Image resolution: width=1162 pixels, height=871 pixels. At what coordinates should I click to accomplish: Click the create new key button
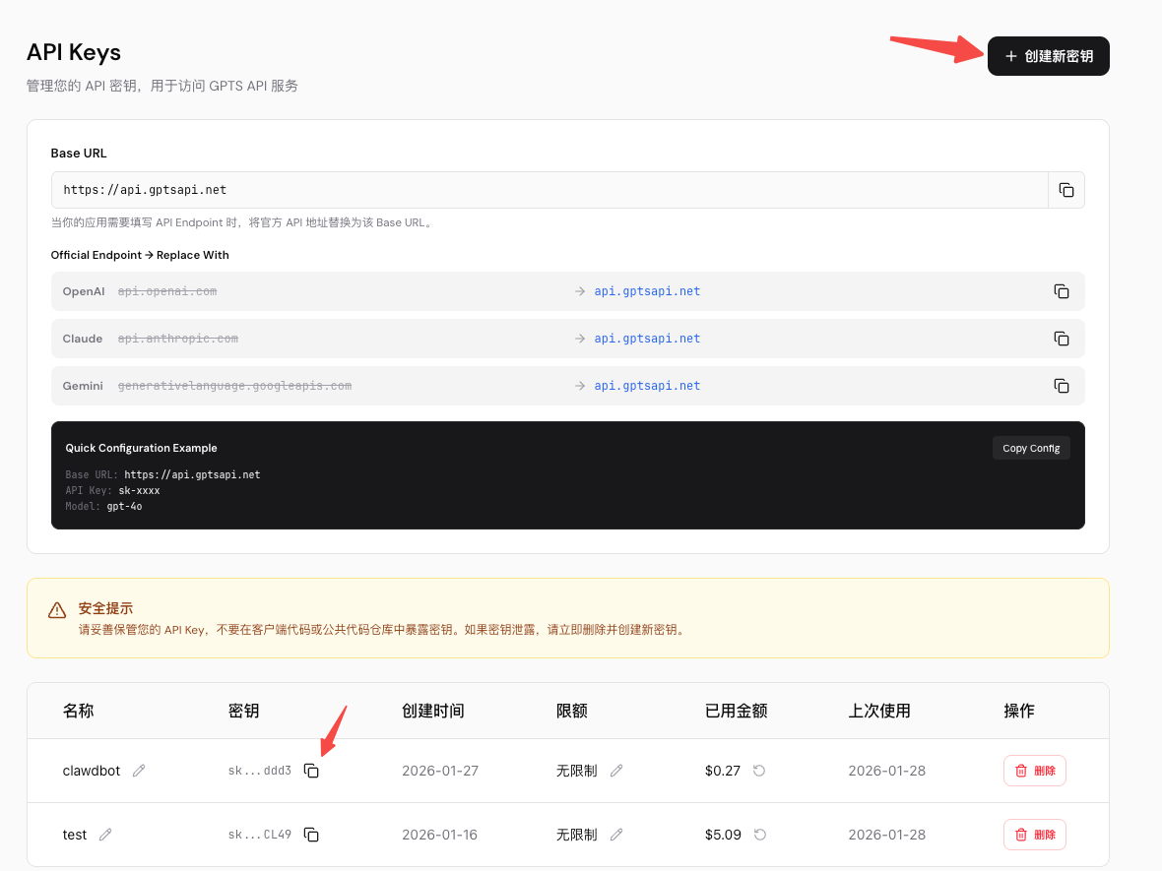click(x=1048, y=56)
